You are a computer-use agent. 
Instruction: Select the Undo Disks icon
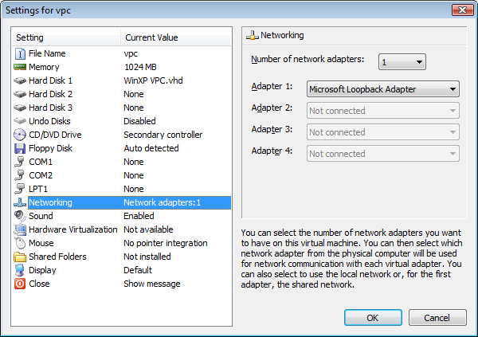pos(20,121)
